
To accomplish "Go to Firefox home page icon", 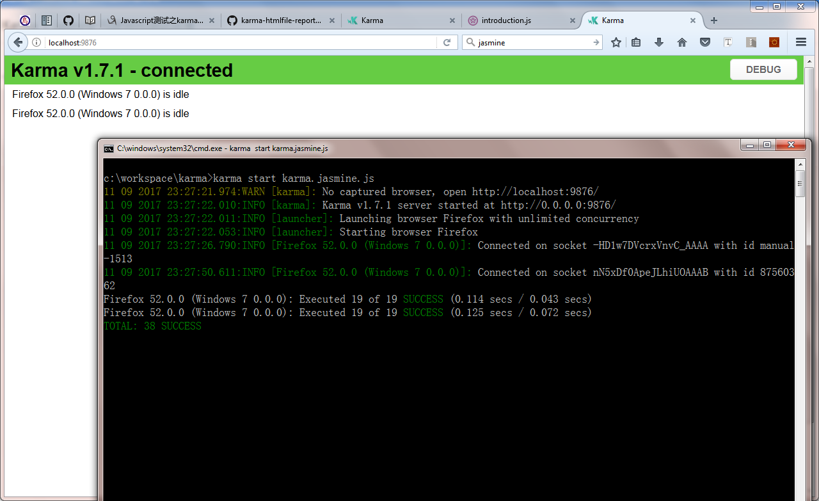I will (x=682, y=42).
